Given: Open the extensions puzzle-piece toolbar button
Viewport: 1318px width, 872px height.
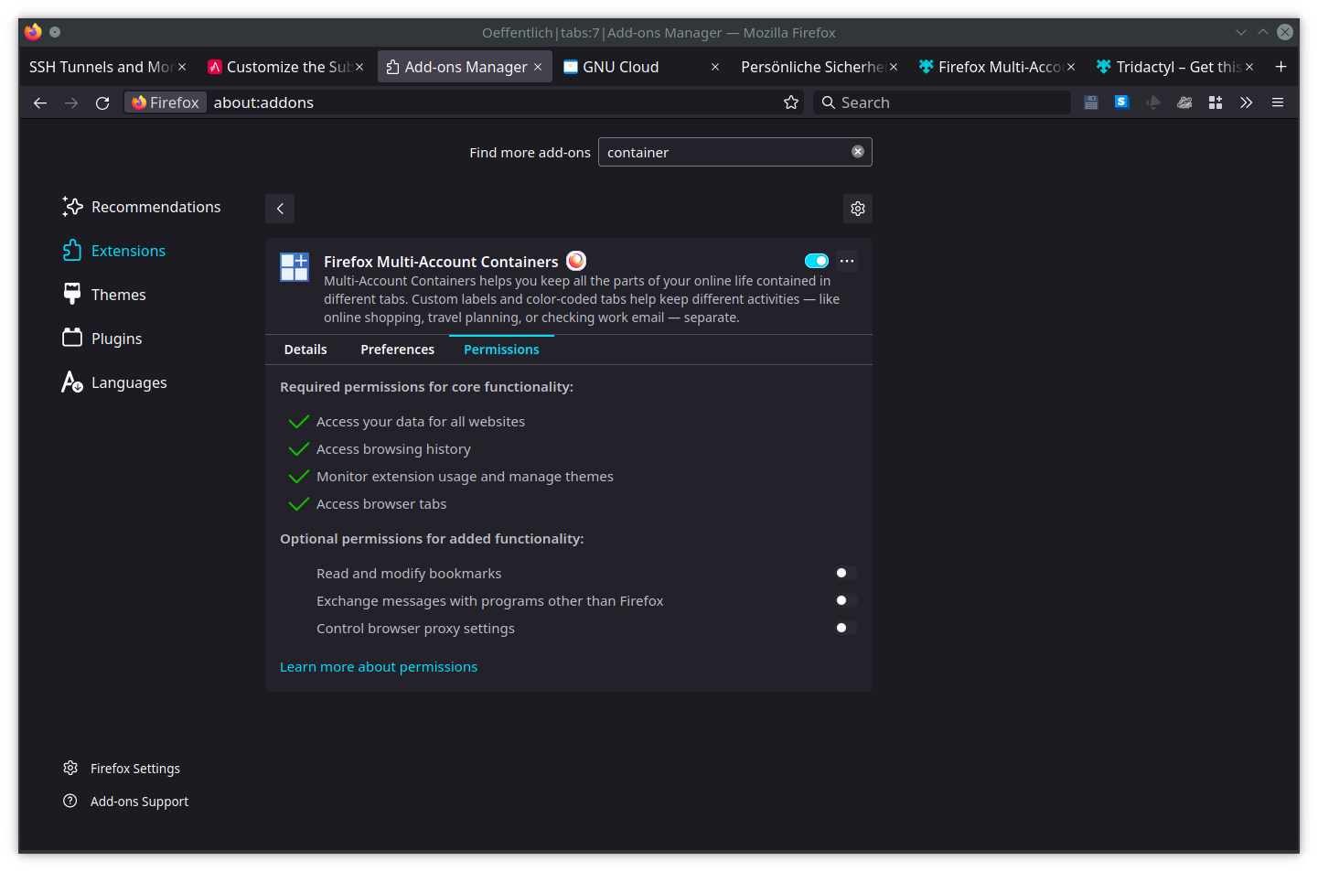Looking at the screenshot, I should coord(1215,102).
